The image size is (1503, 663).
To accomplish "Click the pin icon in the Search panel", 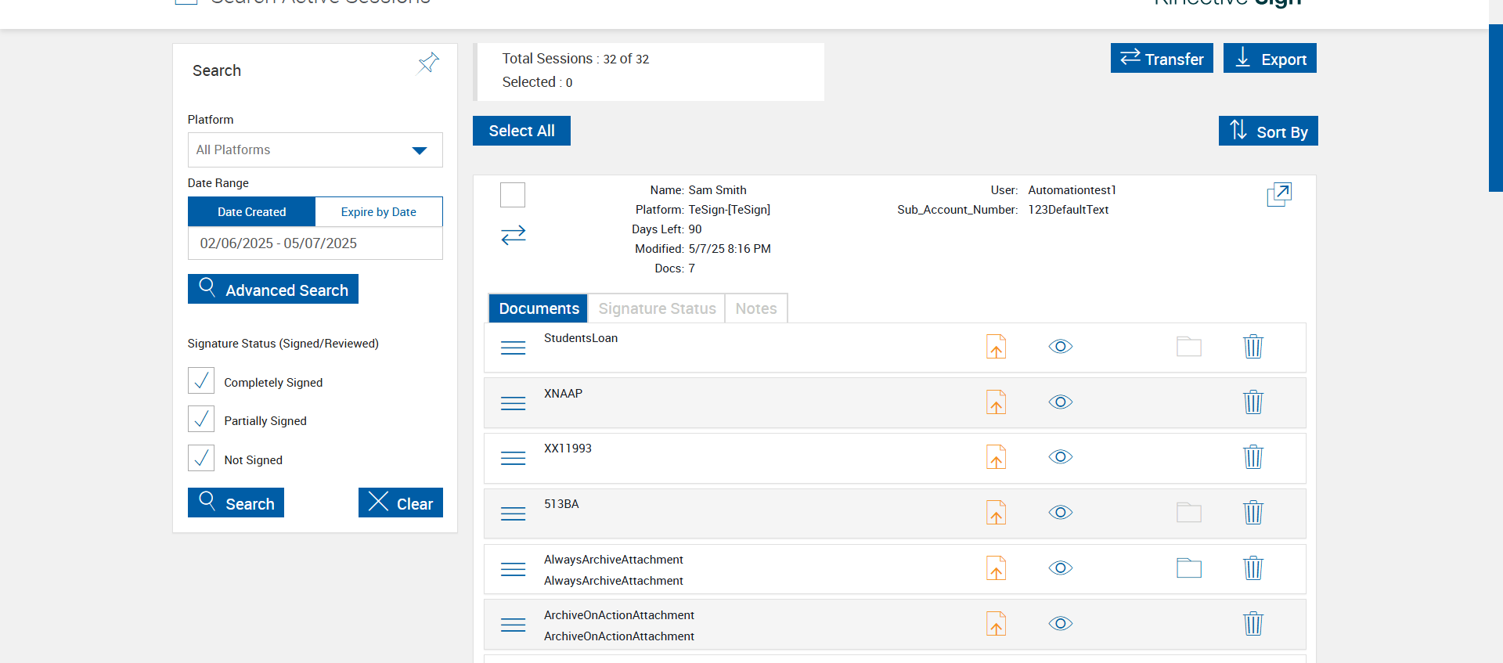I will click(x=428, y=63).
